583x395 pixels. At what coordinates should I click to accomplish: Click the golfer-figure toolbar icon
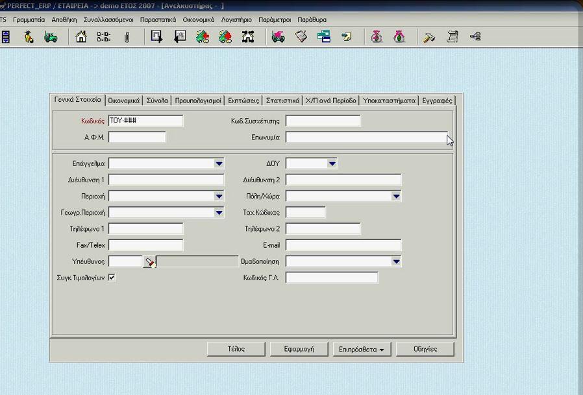point(29,37)
